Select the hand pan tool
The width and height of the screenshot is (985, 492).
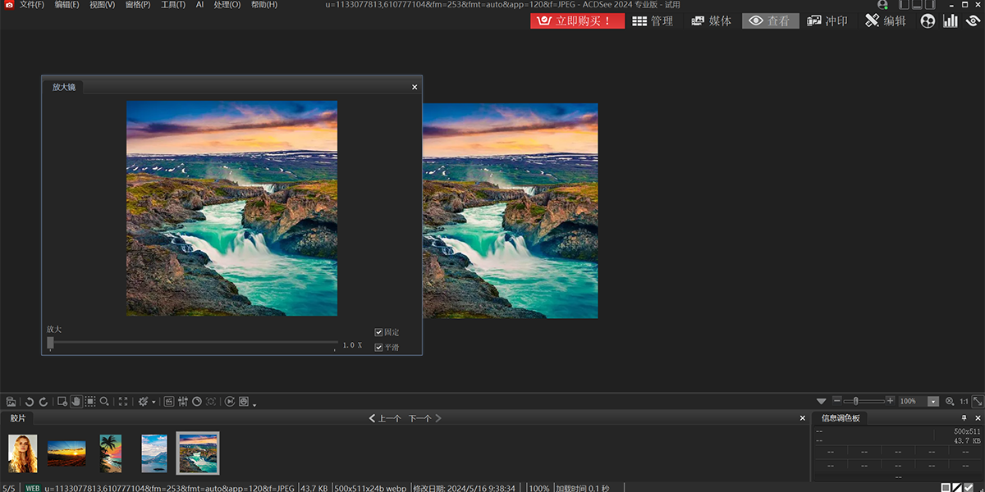tap(76, 402)
